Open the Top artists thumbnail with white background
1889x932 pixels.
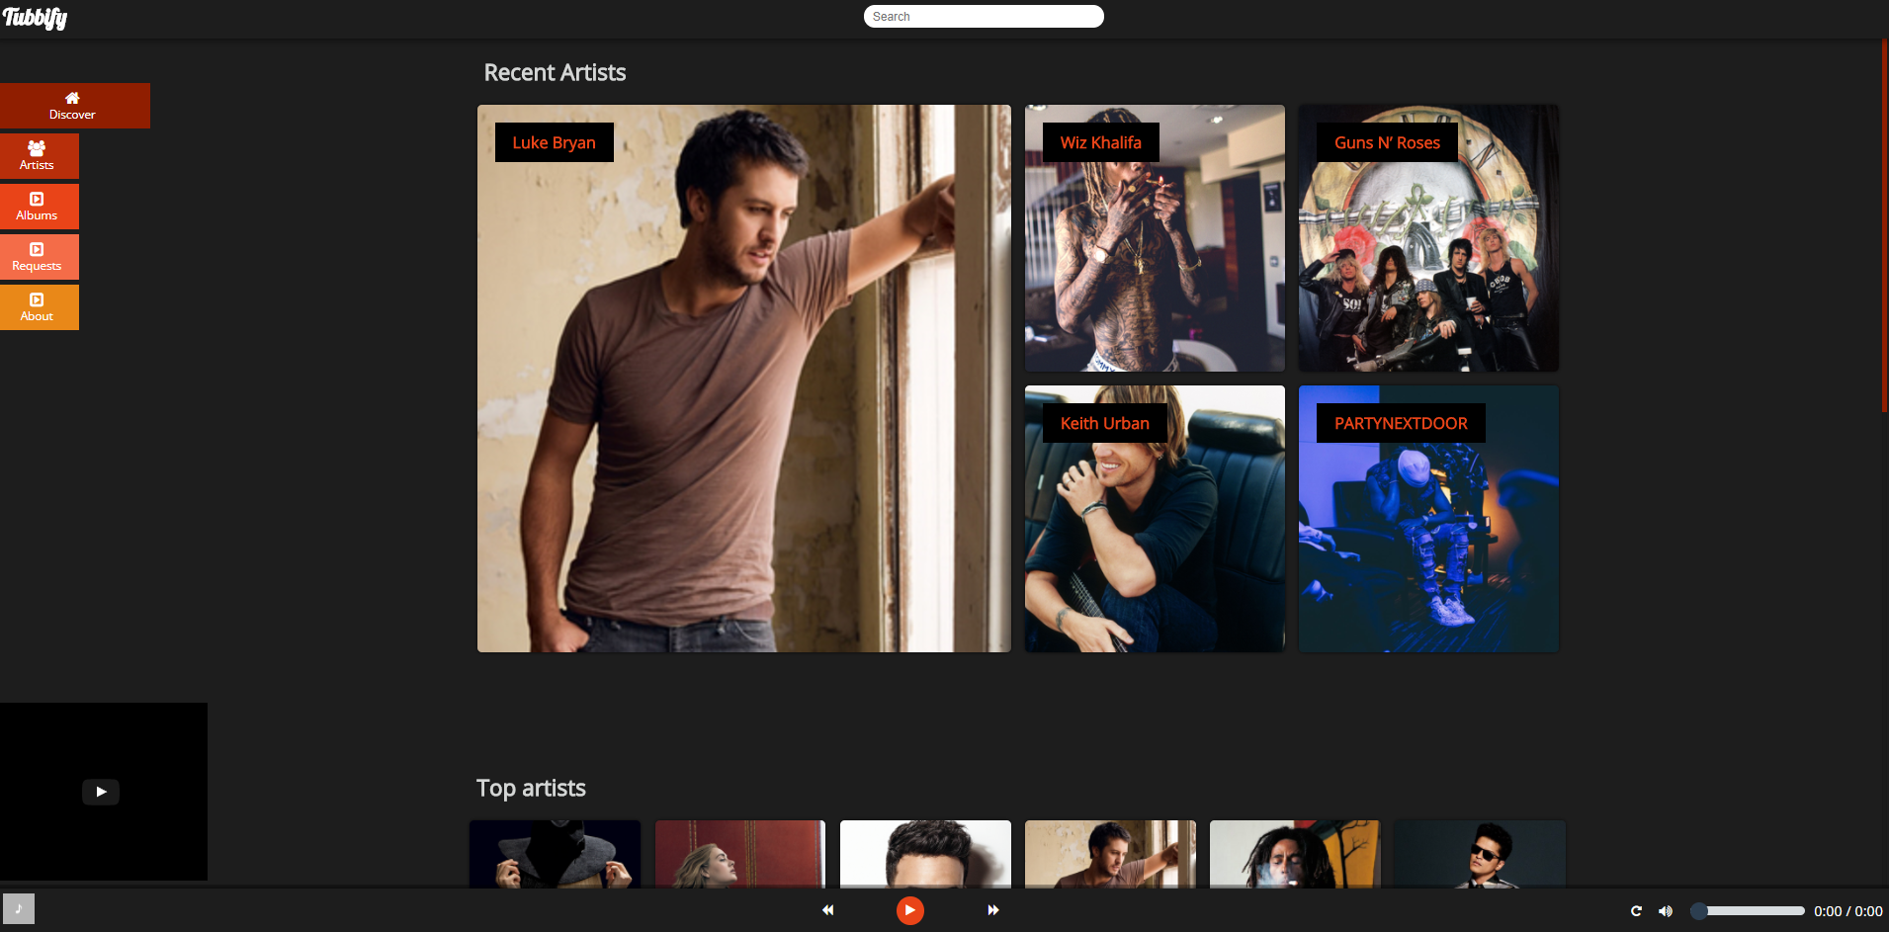pyautogui.click(x=925, y=854)
